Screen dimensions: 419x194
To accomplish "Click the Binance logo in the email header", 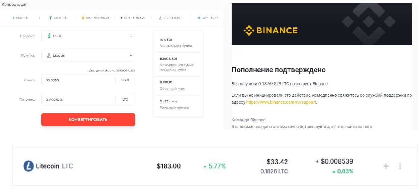I will [271, 30].
